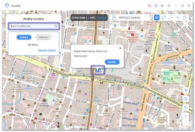
Task: Select the joystick mode icon
Action: coord(178,18)
